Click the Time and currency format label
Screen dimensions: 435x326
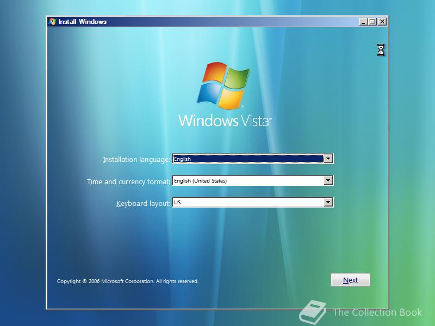128,181
